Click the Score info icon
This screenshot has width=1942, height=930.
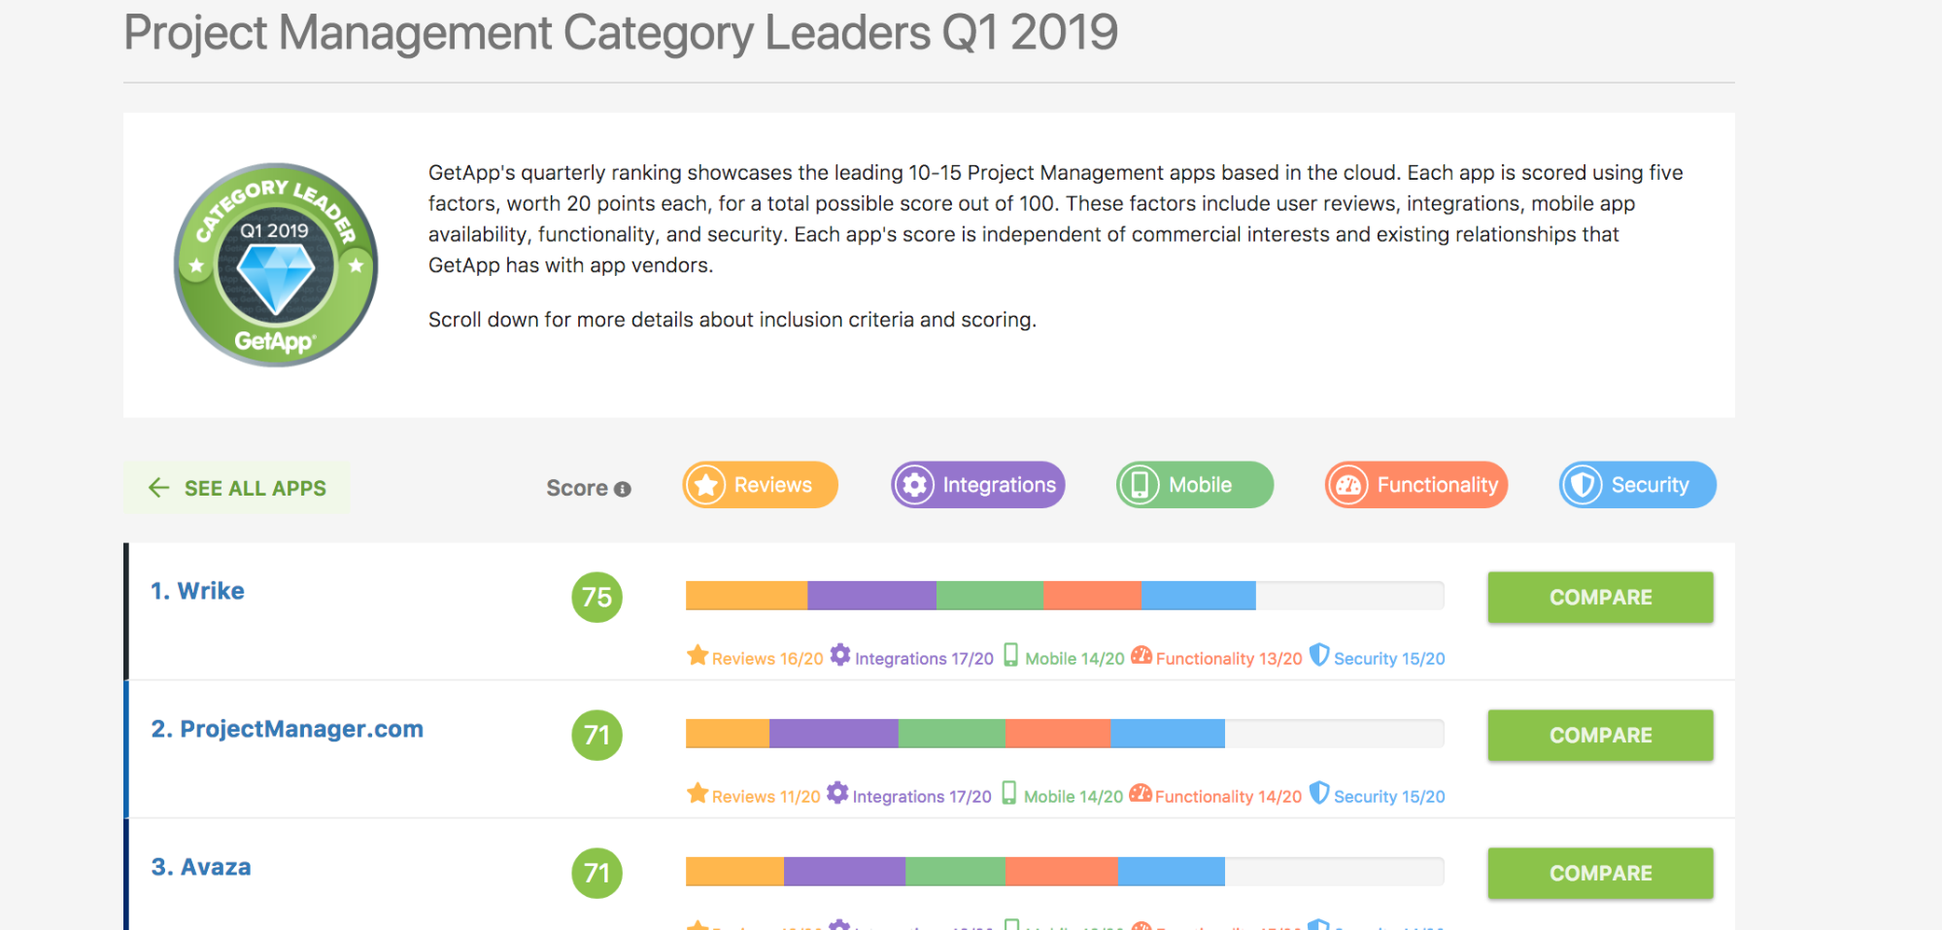pyautogui.click(x=623, y=489)
